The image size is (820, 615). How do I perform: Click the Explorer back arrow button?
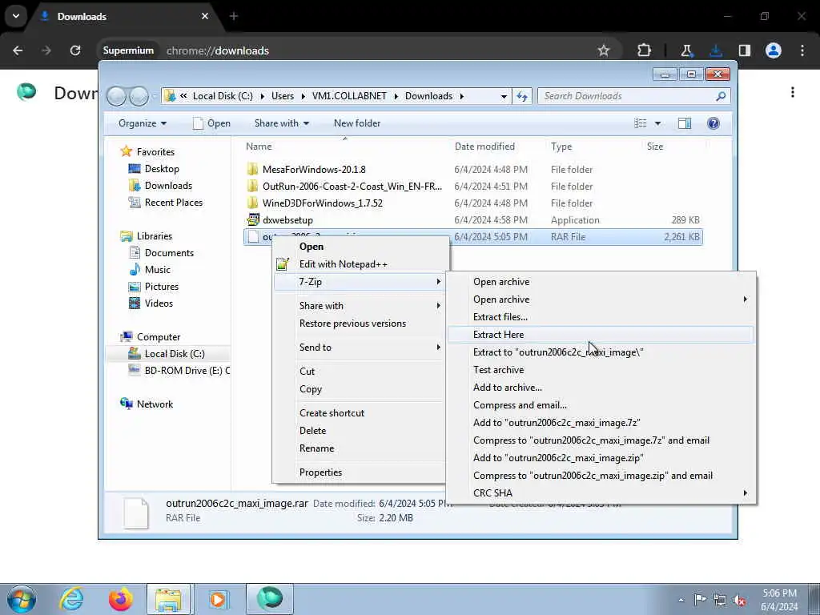click(x=116, y=96)
